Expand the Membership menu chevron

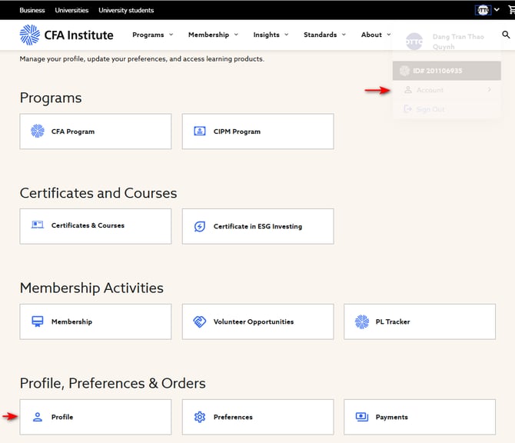pos(236,35)
